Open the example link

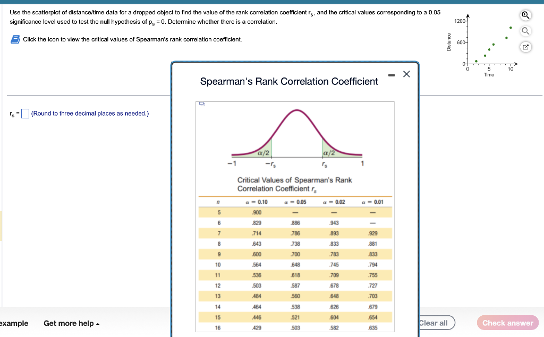14,323
